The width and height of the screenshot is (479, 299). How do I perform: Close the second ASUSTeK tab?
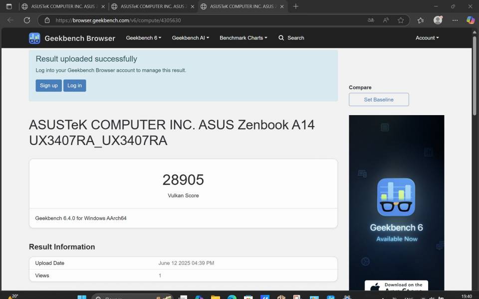pyautogui.click(x=193, y=6)
